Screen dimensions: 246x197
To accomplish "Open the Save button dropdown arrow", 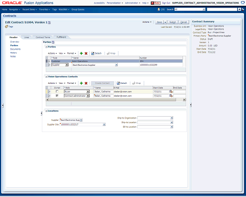I will tap(165, 22).
